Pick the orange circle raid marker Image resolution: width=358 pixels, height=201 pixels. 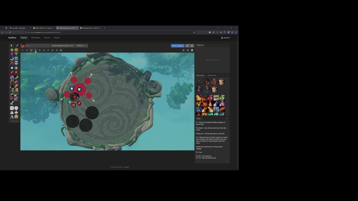[x=16, y=50]
